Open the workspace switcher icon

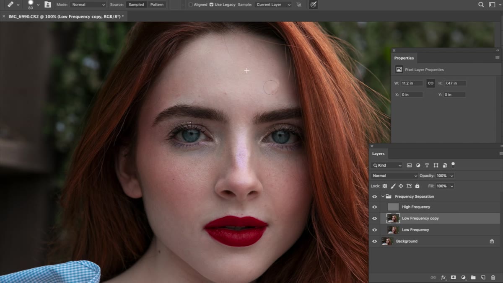(x=491, y=5)
